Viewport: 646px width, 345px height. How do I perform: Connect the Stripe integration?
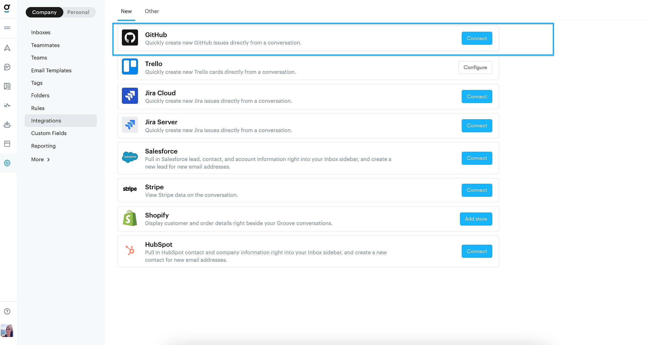477,190
